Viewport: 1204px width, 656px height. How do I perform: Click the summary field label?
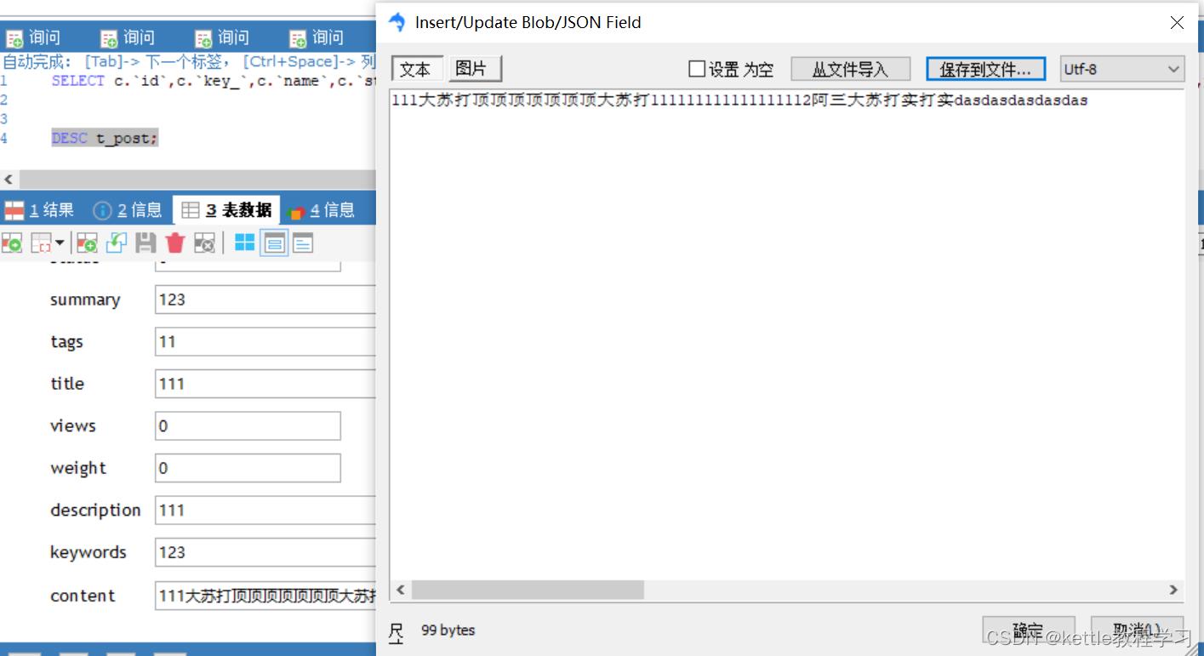pos(85,299)
